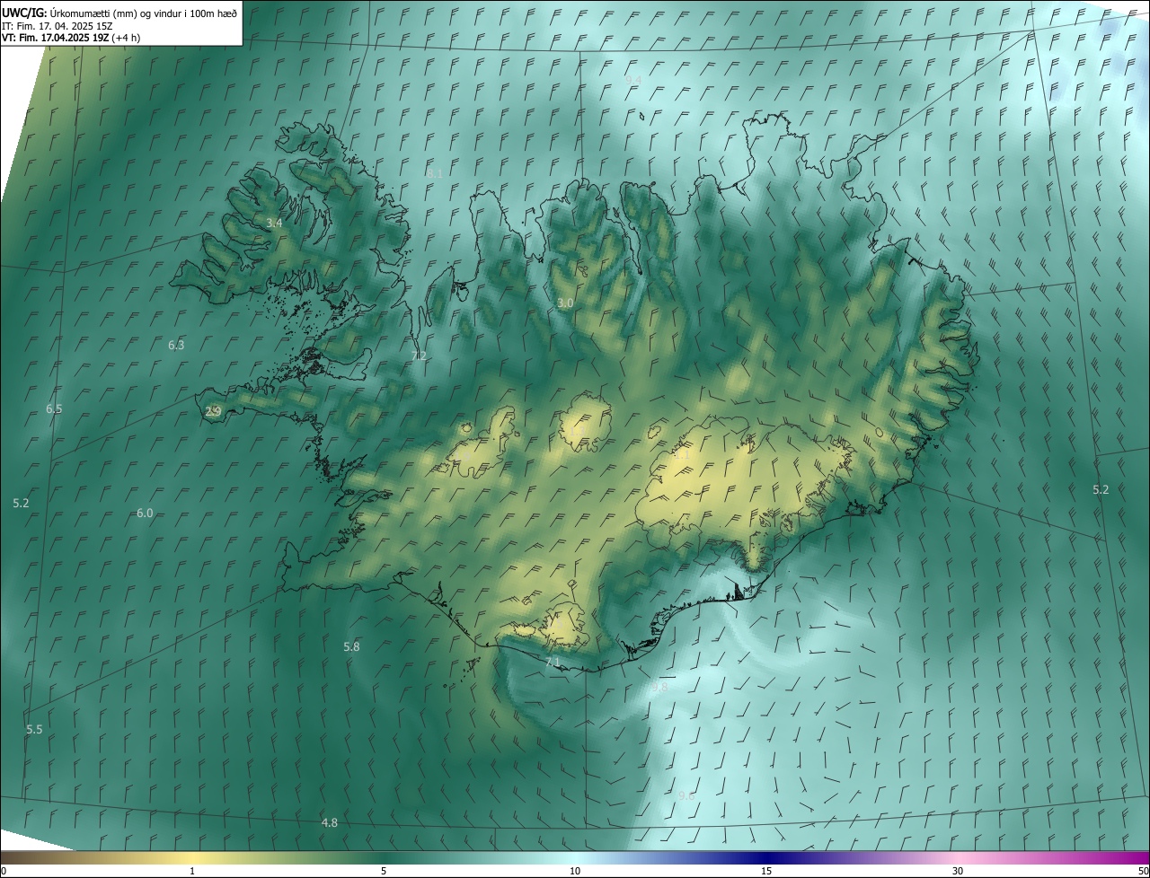Click the 4.8 value label
Screen dimensions: 1150x878
(x=330, y=823)
